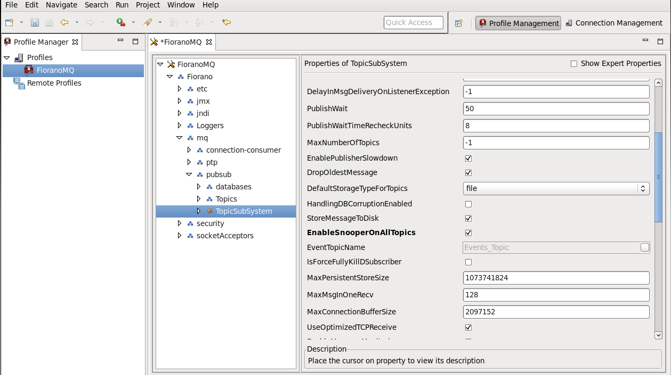Expand the Loggers tree node

[x=180, y=126]
